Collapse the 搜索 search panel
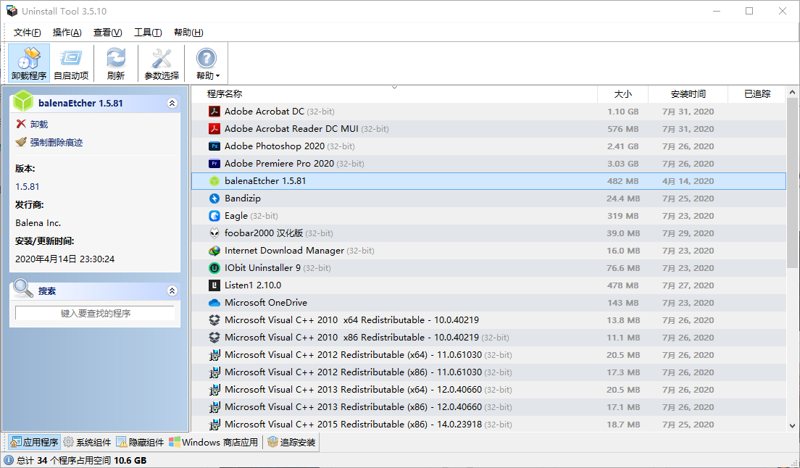The width and height of the screenshot is (800, 468). click(x=172, y=291)
